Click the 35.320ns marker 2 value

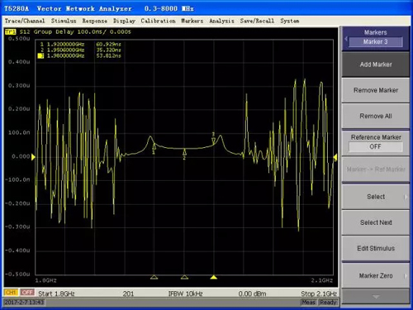pyautogui.click(x=108, y=50)
